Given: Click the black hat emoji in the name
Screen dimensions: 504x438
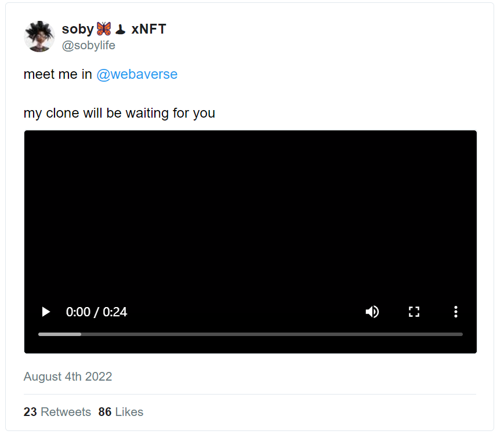Looking at the screenshot, I should [120, 30].
